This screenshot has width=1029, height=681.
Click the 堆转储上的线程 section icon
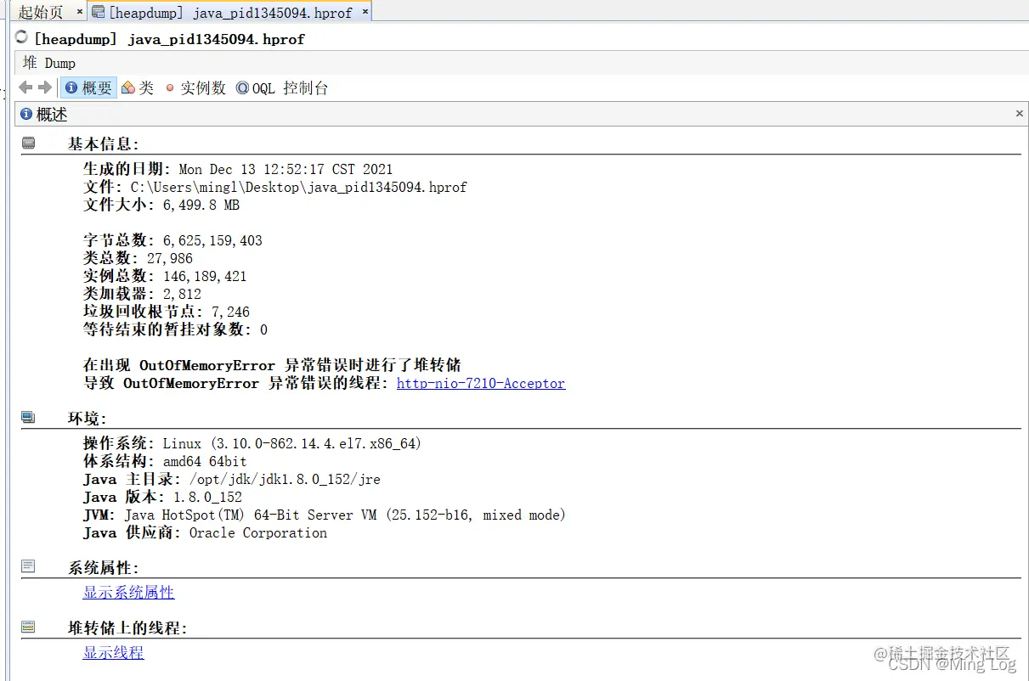(29, 627)
